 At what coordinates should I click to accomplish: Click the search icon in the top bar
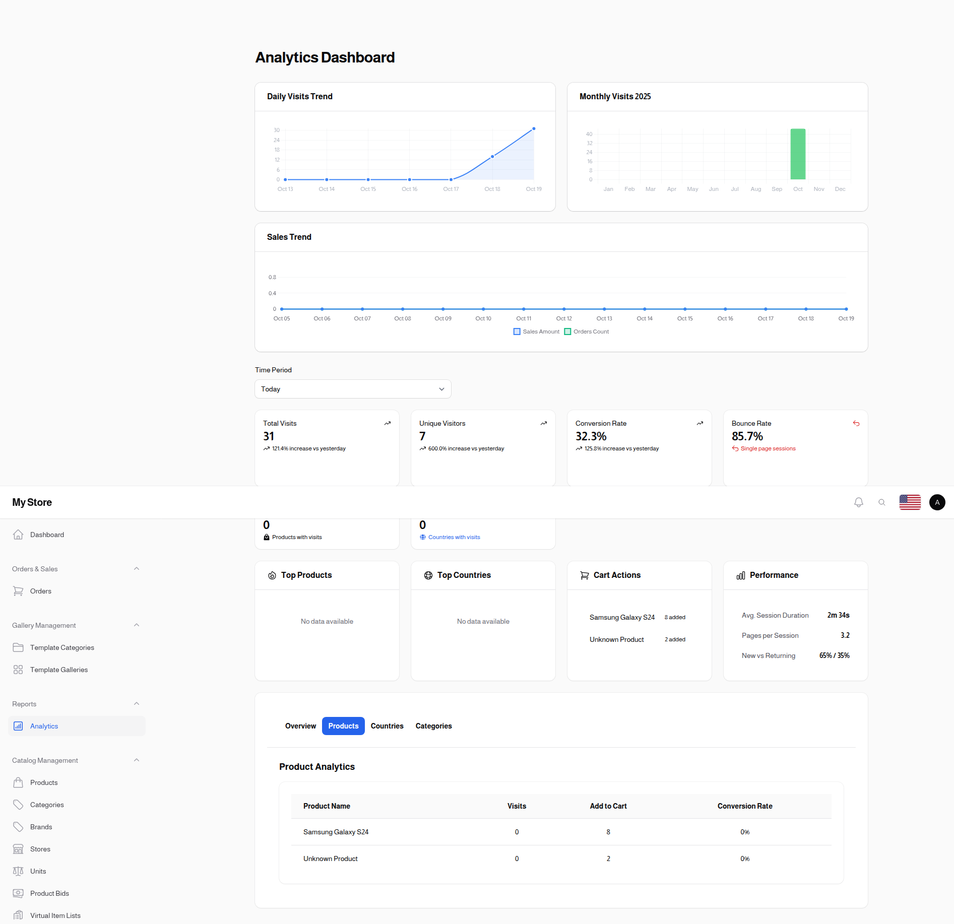point(882,502)
